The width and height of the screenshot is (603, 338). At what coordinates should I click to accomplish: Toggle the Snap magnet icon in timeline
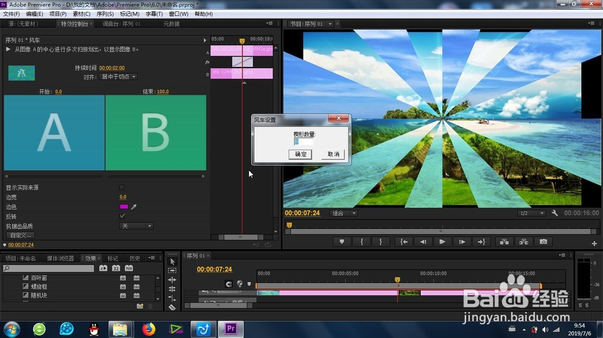[229, 284]
